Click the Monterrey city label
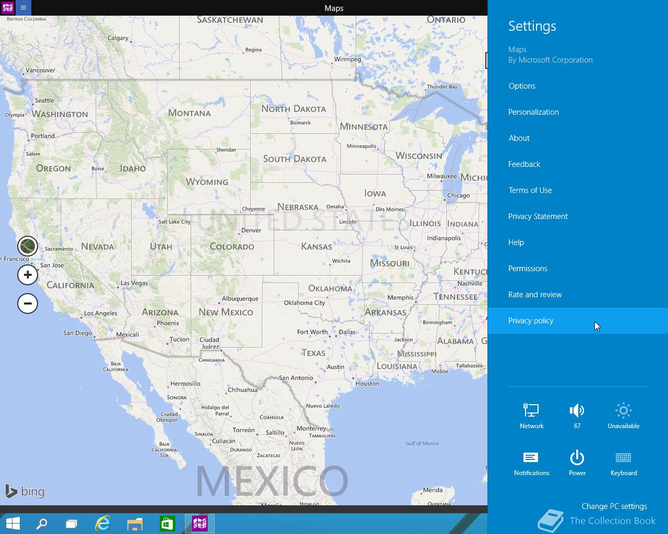 [311, 429]
